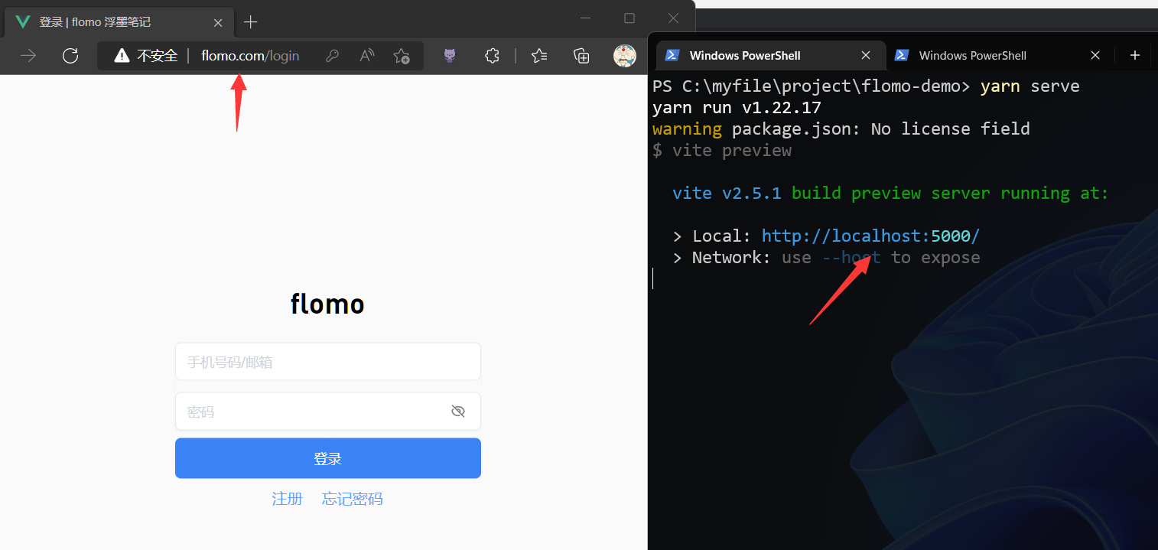This screenshot has height=550, width=1158.
Task: Click the PowerShell icon on second tab
Action: (903, 55)
